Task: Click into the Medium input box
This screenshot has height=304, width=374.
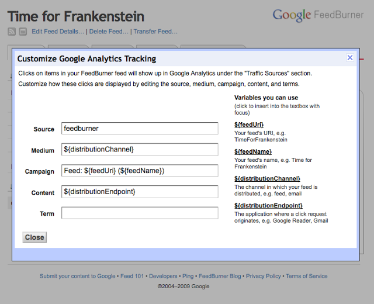Action: (x=139, y=150)
